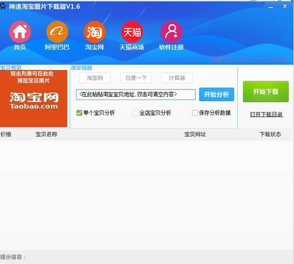Click the 淘宝网 shortcut button
The height and width of the screenshot is (264, 294).
[95, 78]
